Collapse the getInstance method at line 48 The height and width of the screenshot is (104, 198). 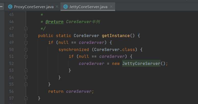coord(26,36)
